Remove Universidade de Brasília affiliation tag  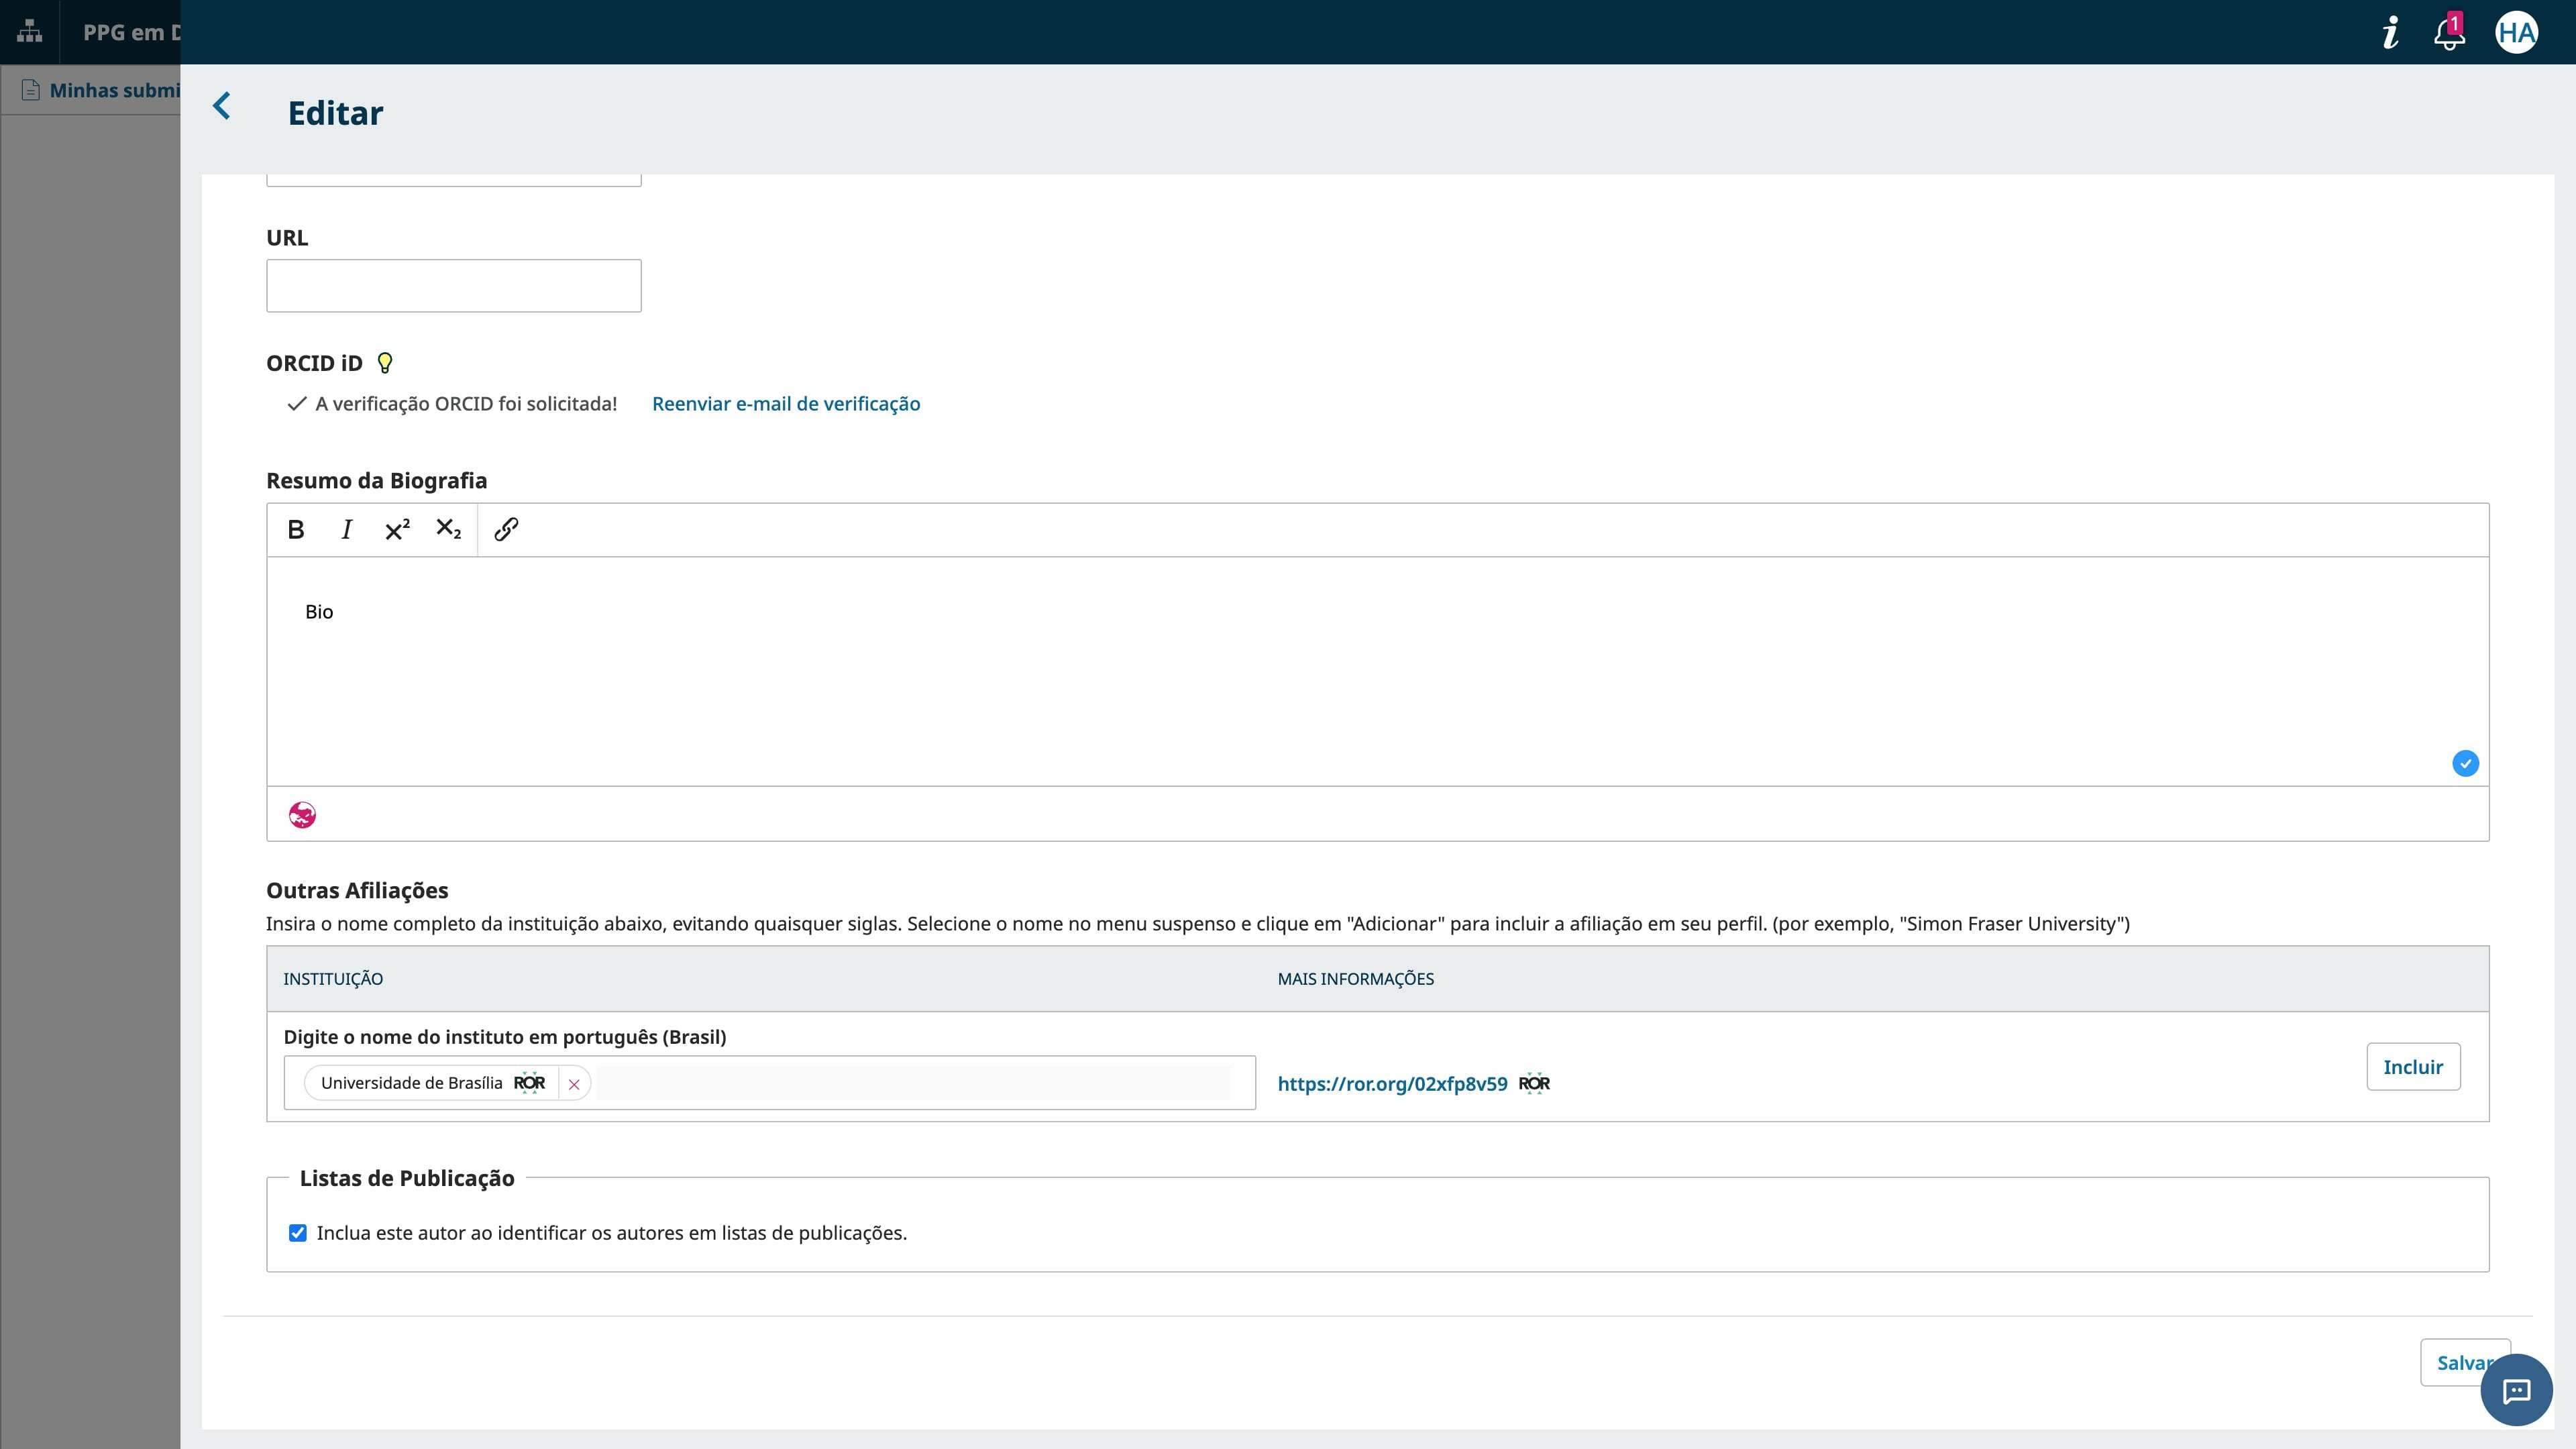(x=574, y=1084)
